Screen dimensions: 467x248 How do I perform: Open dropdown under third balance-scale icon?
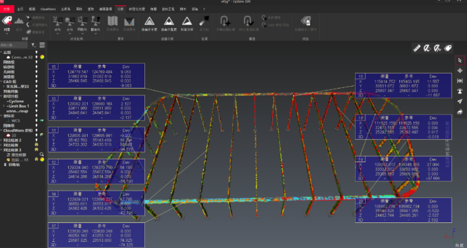click(x=82, y=33)
